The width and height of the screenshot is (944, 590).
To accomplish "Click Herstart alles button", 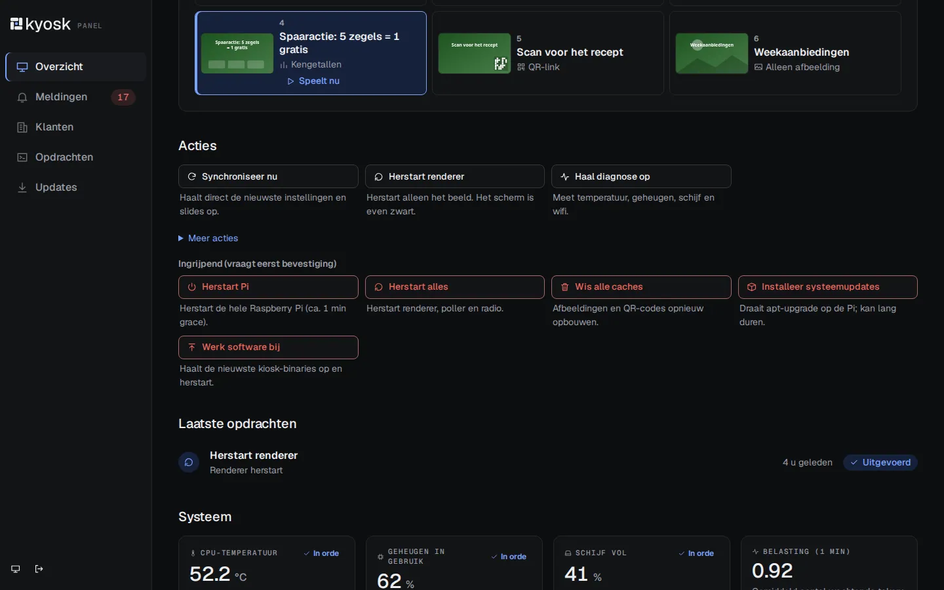I will click(455, 287).
